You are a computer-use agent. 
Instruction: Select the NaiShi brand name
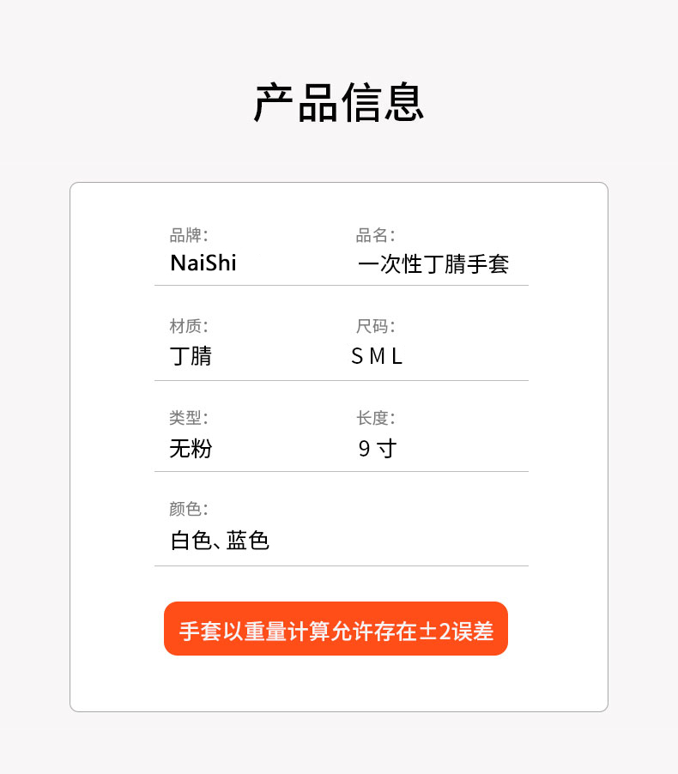203,263
